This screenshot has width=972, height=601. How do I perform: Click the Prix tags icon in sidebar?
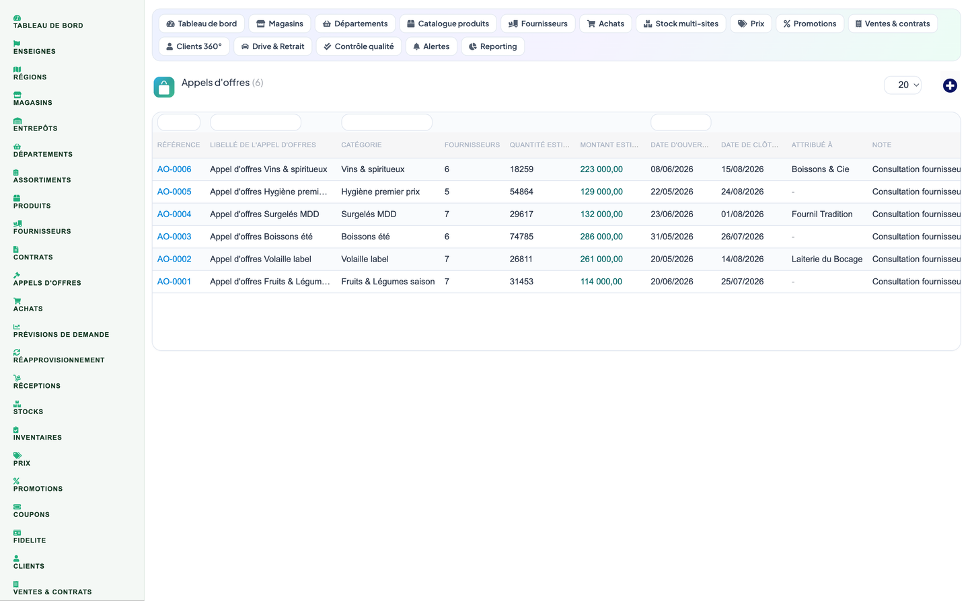(x=17, y=455)
